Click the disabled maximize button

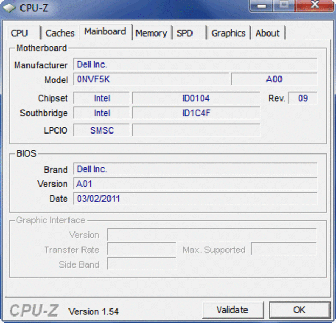coord(284,5)
